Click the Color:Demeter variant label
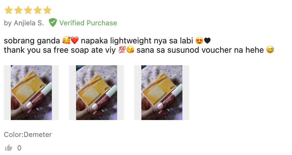Image resolution: width=292 pixels, height=155 pixels. click(x=28, y=135)
